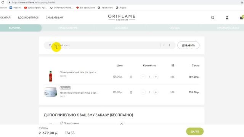The height and width of the screenshot is (137, 244).
Task: Decrease face cream quantity with minus
Action: (143, 92)
